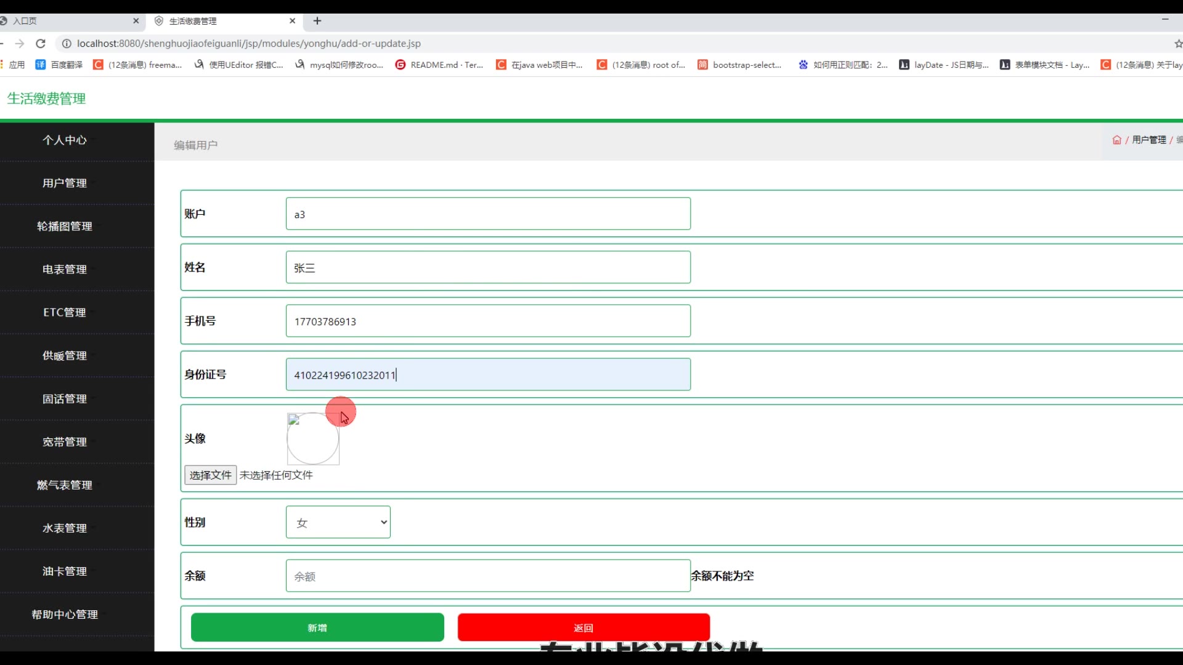Image resolution: width=1183 pixels, height=665 pixels.
Task: Open 燃气表管理 in the sidebar
Action: [65, 485]
